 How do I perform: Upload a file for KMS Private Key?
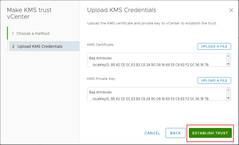point(214,80)
